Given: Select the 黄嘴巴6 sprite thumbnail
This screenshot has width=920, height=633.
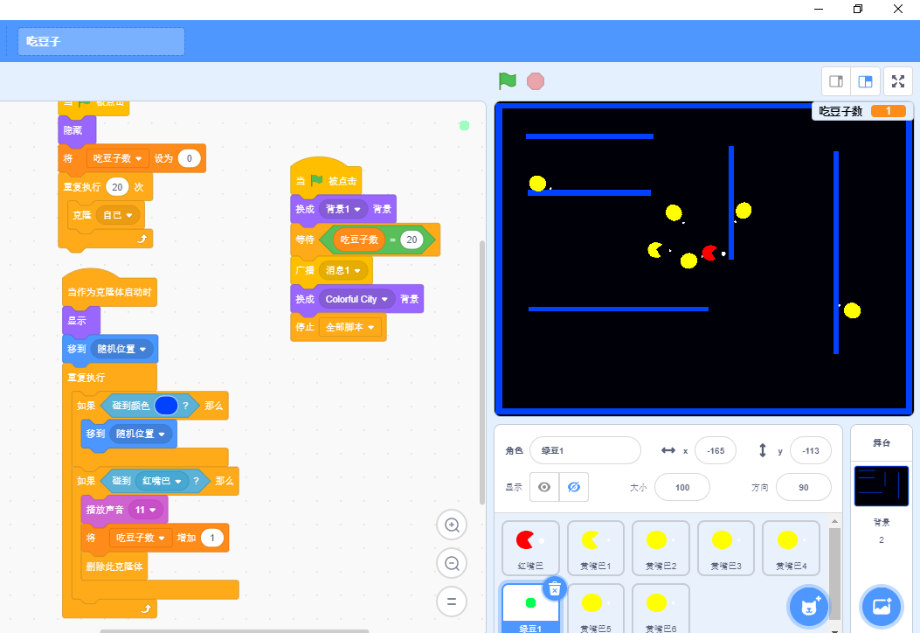Looking at the screenshot, I should (661, 609).
